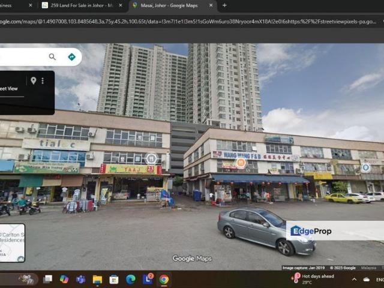This screenshot has width=384, height=288.
Task: Open Task View from the taskbar
Action: click(x=47, y=279)
